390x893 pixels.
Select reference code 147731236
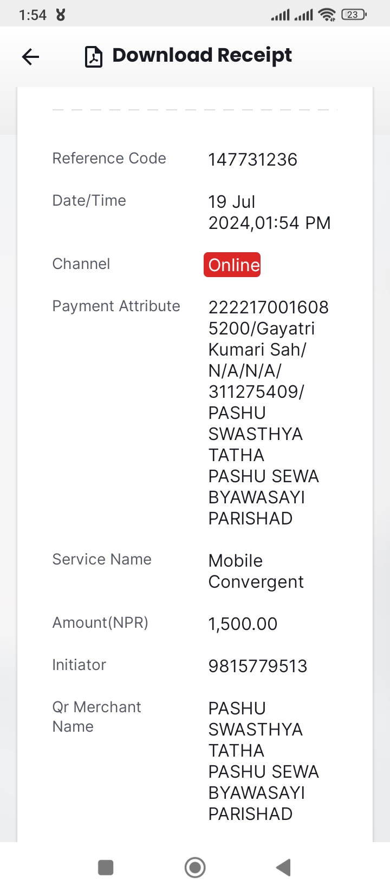coord(253,160)
